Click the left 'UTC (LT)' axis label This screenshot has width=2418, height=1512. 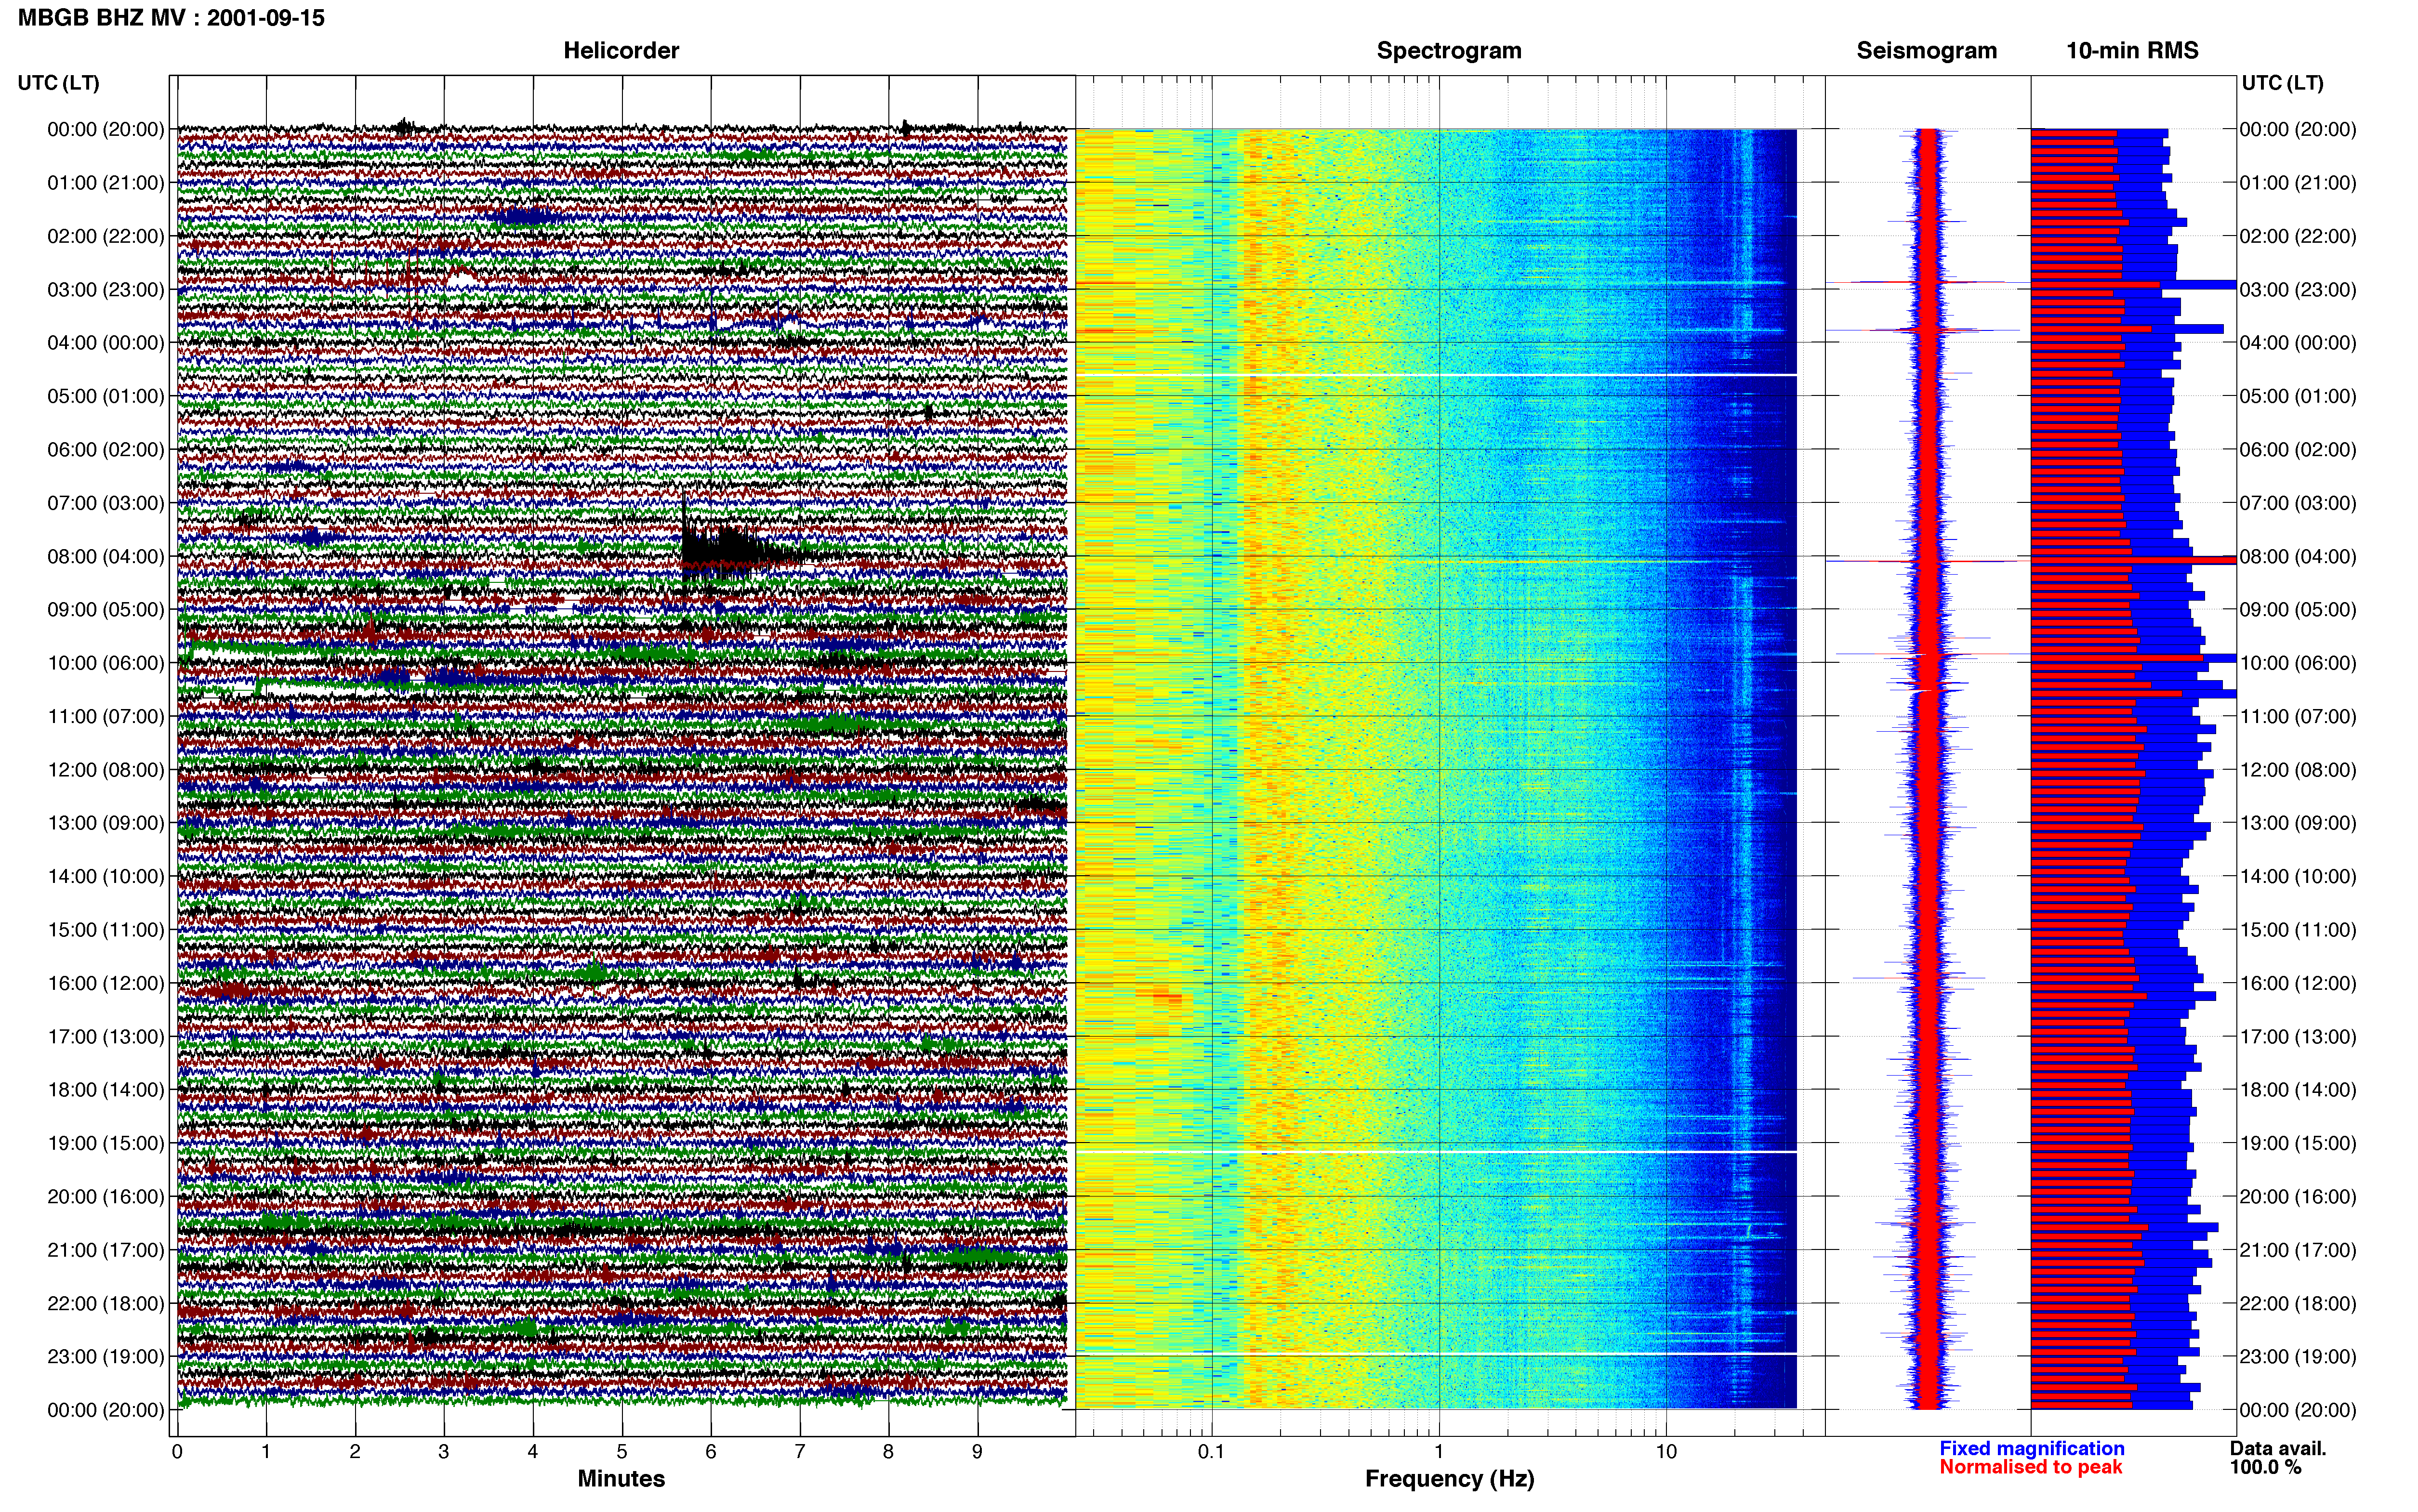(59, 82)
